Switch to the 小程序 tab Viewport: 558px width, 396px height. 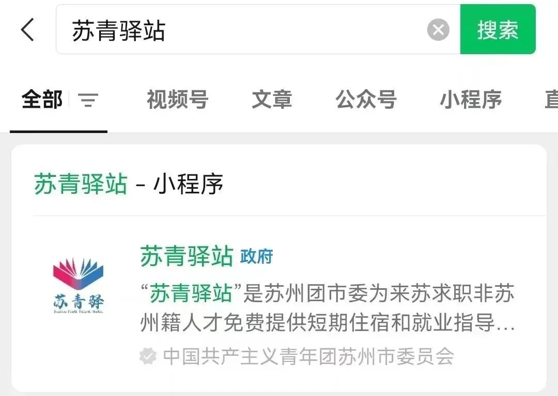[x=471, y=100]
